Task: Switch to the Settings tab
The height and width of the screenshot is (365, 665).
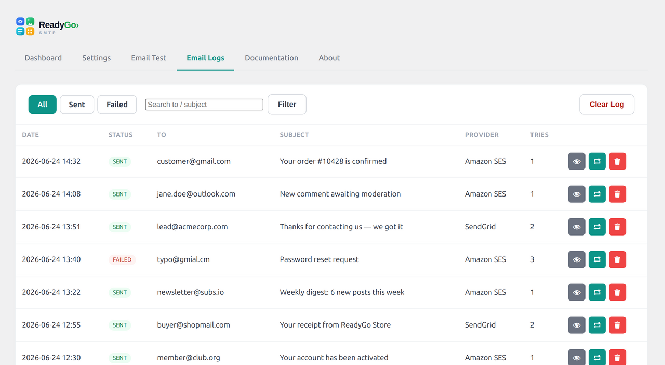Action: [96, 58]
